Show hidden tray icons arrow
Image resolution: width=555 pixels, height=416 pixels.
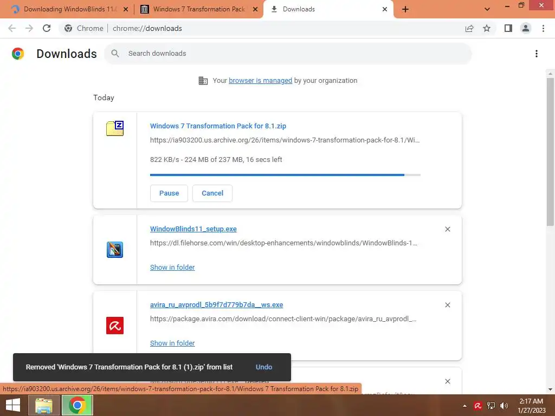coord(464,406)
